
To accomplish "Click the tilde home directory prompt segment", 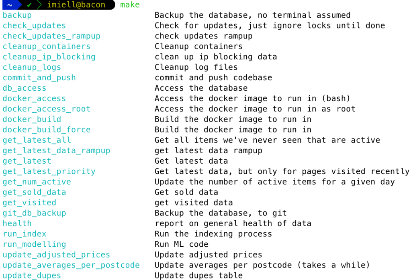I will pyautogui.click(x=10, y=5).
